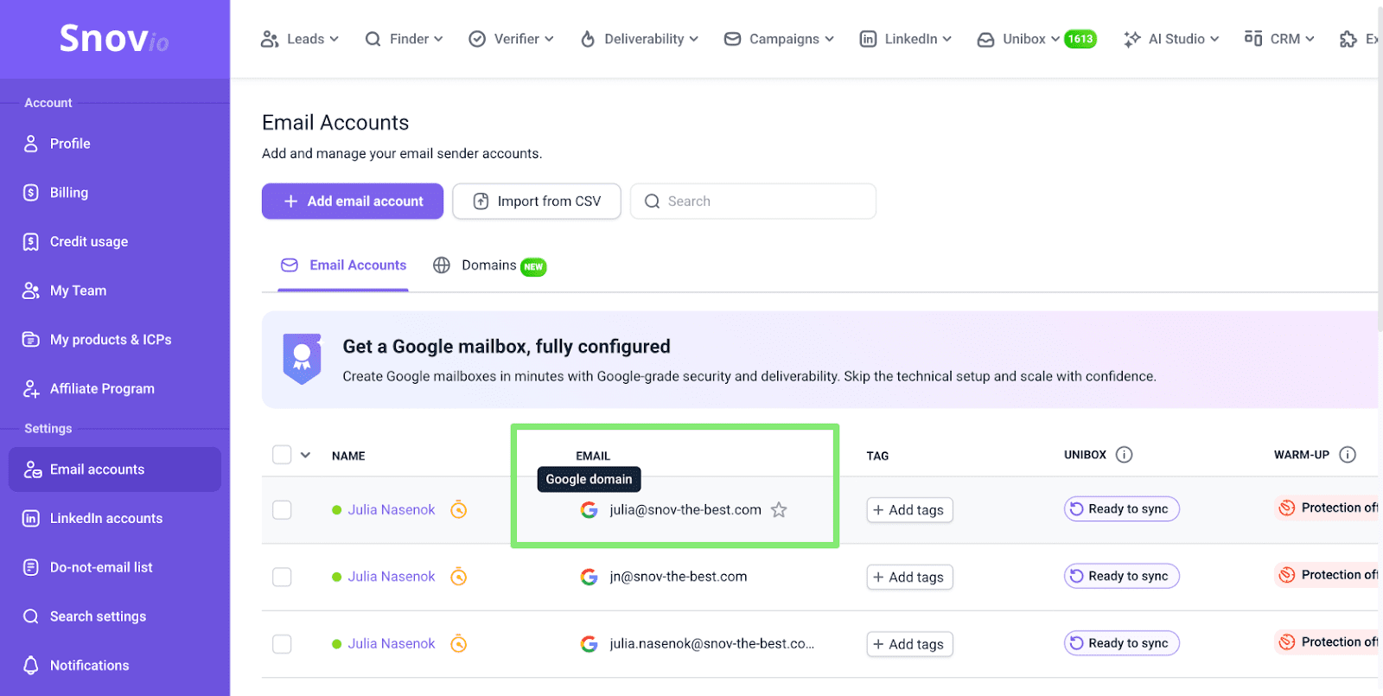Tick the checkbox for jn@snov-the-best.com row
Screen dimensions: 1383x696
point(282,577)
